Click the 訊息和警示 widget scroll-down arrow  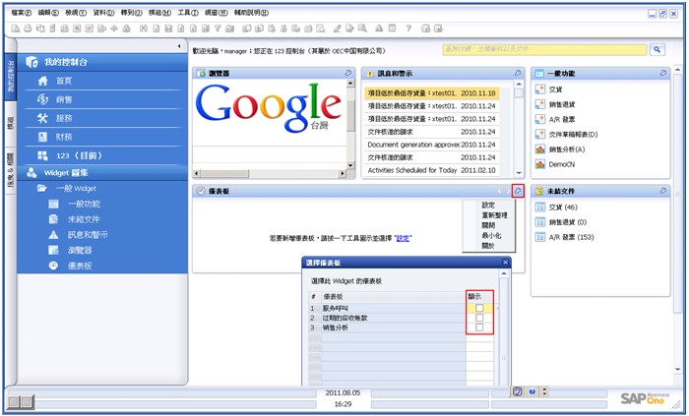click(x=519, y=173)
